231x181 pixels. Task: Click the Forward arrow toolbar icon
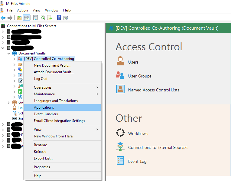pos(10,18)
